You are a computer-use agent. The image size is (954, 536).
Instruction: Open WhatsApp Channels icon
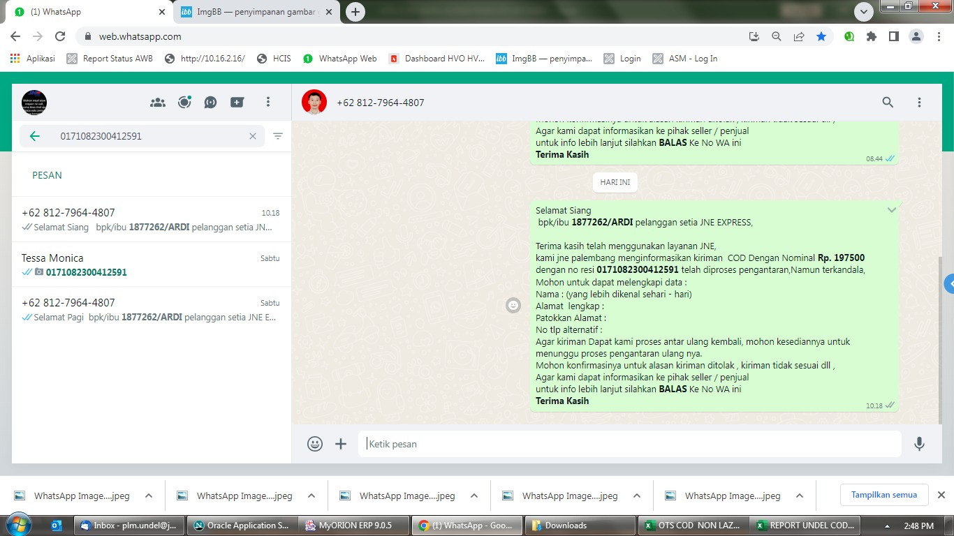211,103
